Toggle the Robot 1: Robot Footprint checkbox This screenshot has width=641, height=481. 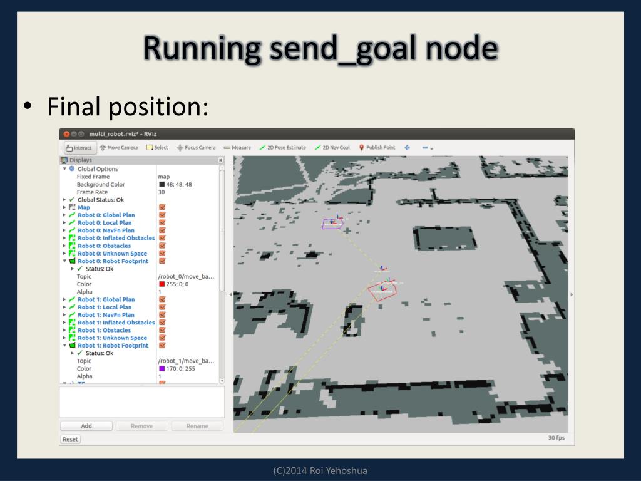click(x=162, y=346)
